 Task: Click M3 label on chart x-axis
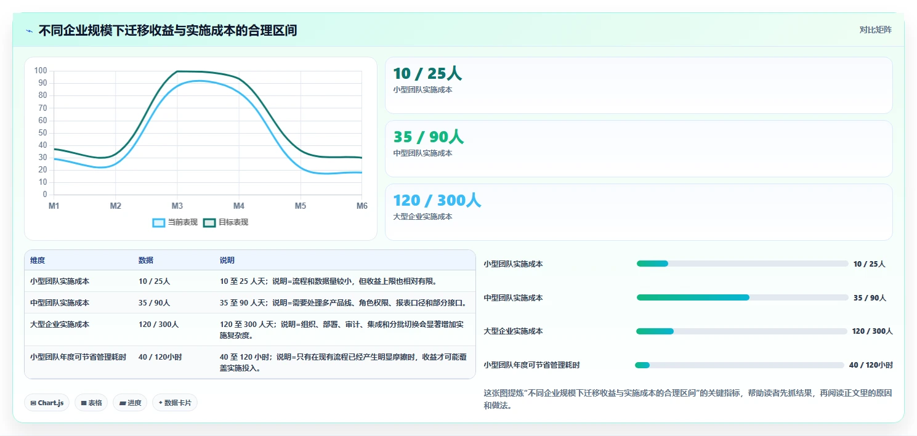click(x=177, y=206)
